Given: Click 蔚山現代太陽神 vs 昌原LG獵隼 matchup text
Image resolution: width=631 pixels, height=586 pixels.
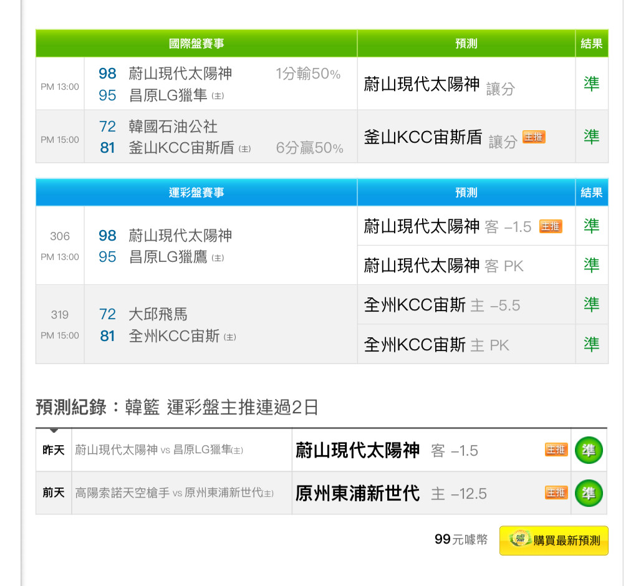Looking at the screenshot, I should (x=159, y=450).
